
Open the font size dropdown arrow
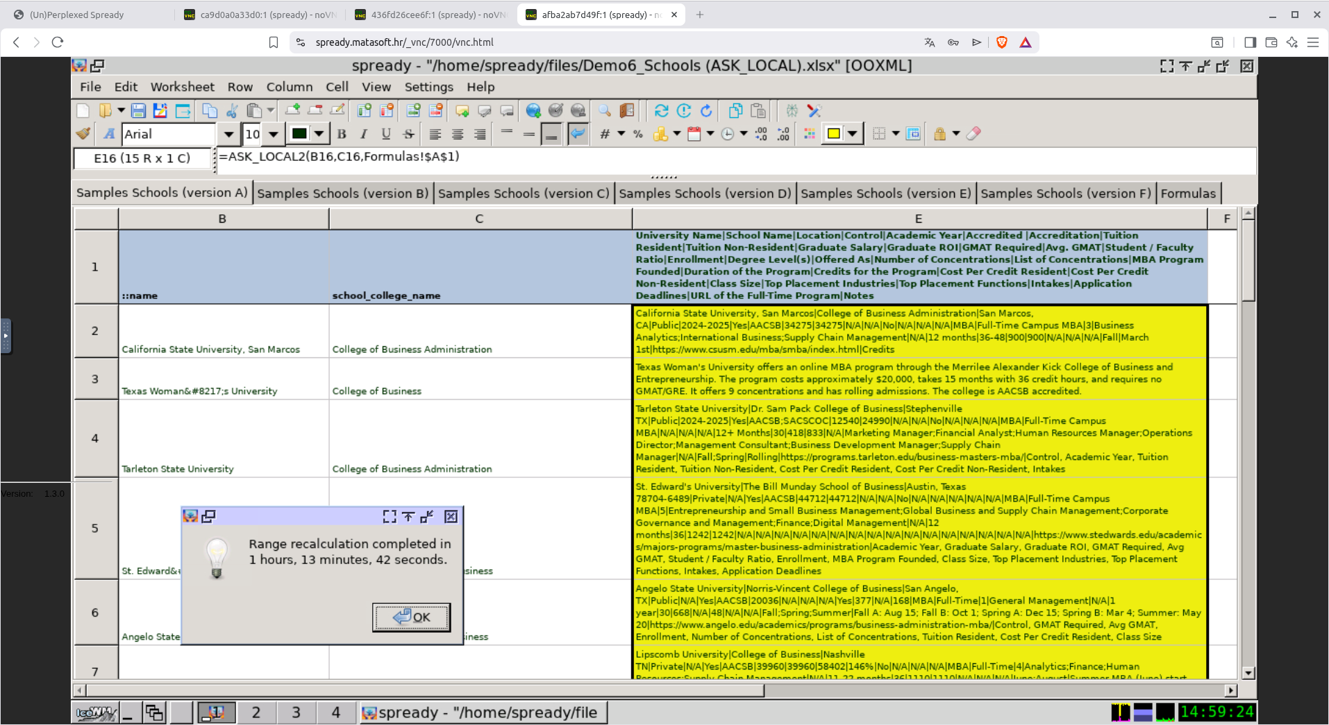[x=274, y=134]
